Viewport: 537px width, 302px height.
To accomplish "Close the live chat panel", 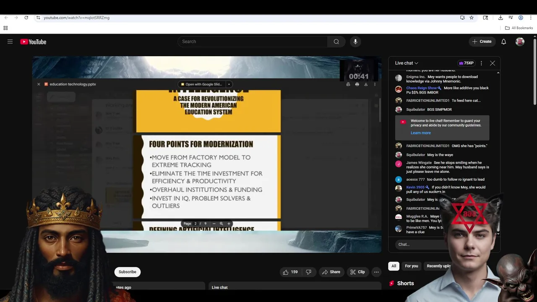I will coord(493,63).
